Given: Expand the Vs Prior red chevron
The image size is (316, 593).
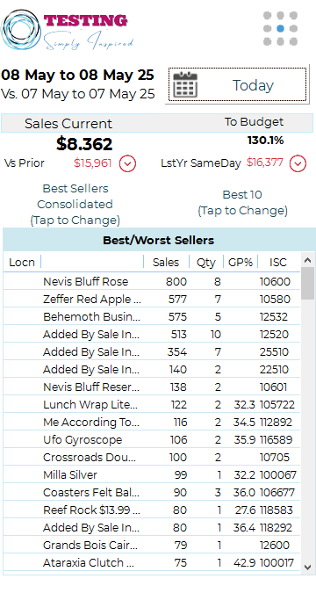Looking at the screenshot, I should [128, 163].
